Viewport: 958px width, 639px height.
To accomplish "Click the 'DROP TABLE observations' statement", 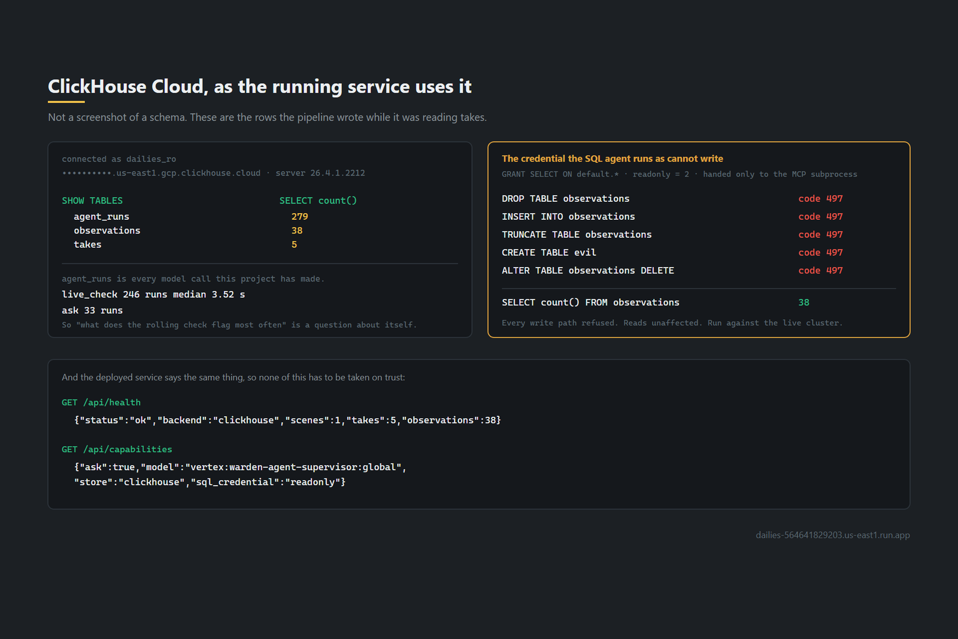I will tap(566, 199).
